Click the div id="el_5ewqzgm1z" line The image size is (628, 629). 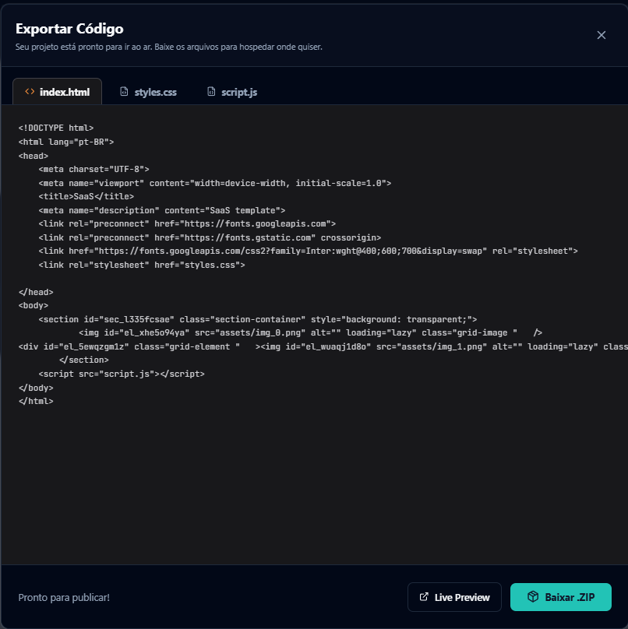[323, 347]
